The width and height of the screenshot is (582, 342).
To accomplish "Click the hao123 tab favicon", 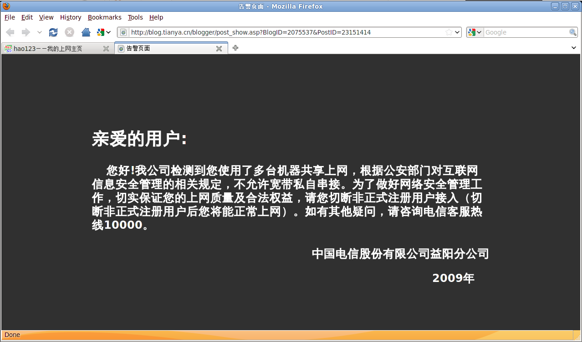I will 8,49.
